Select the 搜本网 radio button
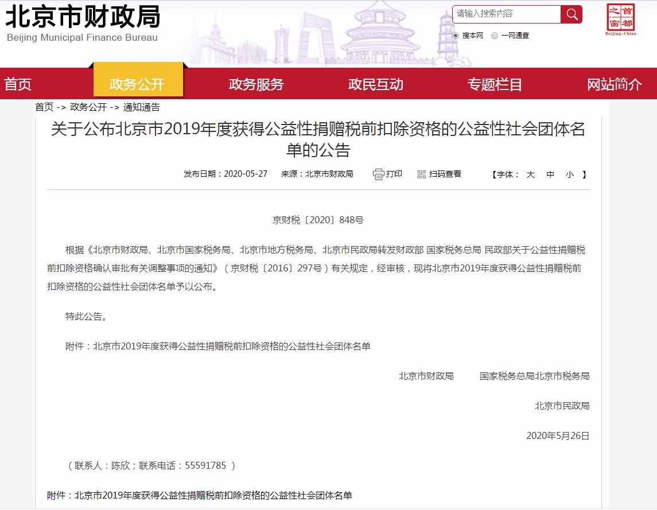 [456, 36]
